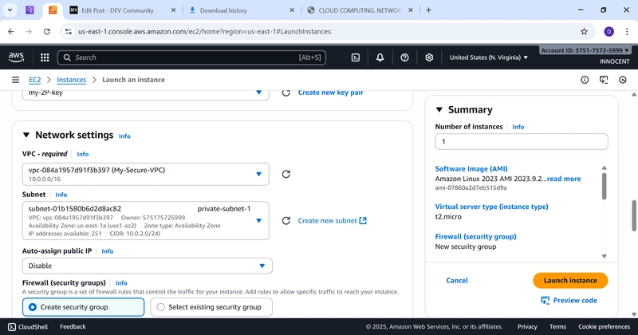Open the Account ID dropdown
Screen dimensions: 638x335
point(585,50)
